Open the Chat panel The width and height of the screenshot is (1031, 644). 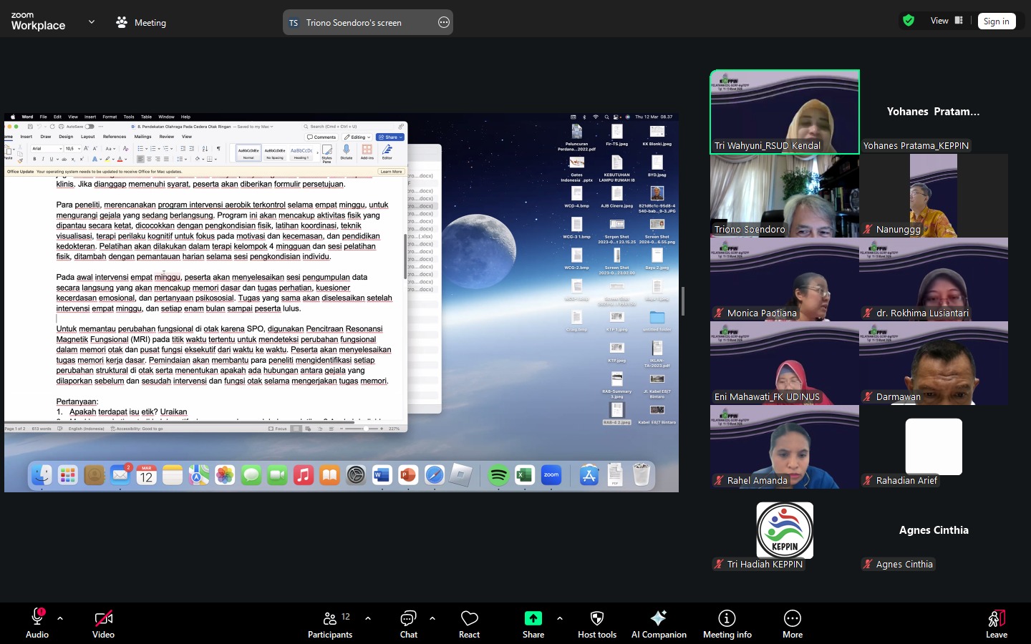click(409, 623)
